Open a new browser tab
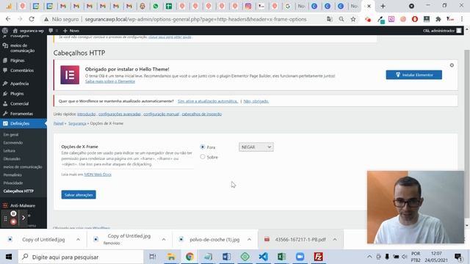Viewport: 470px width, 264px height. (383, 6)
